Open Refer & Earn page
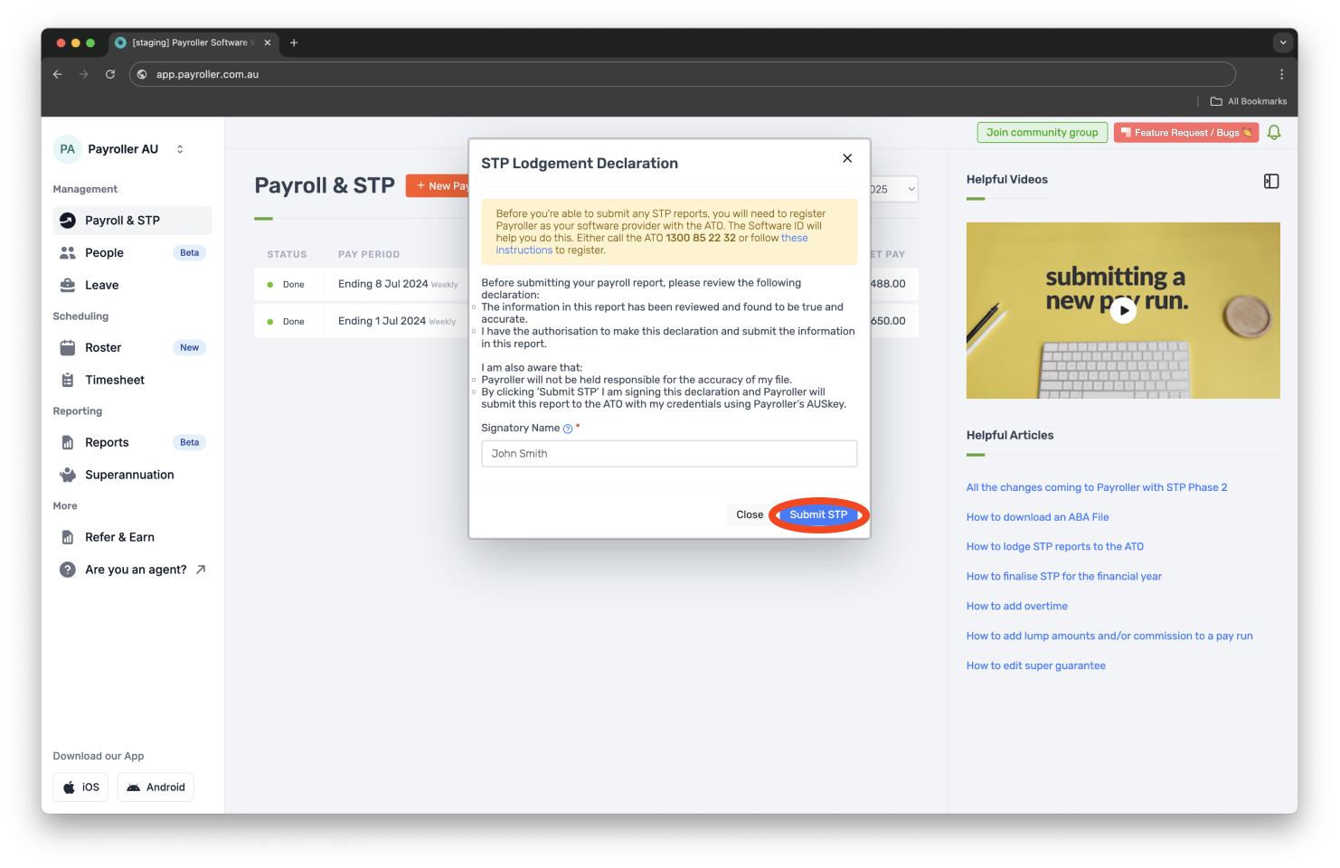 [x=132, y=537]
